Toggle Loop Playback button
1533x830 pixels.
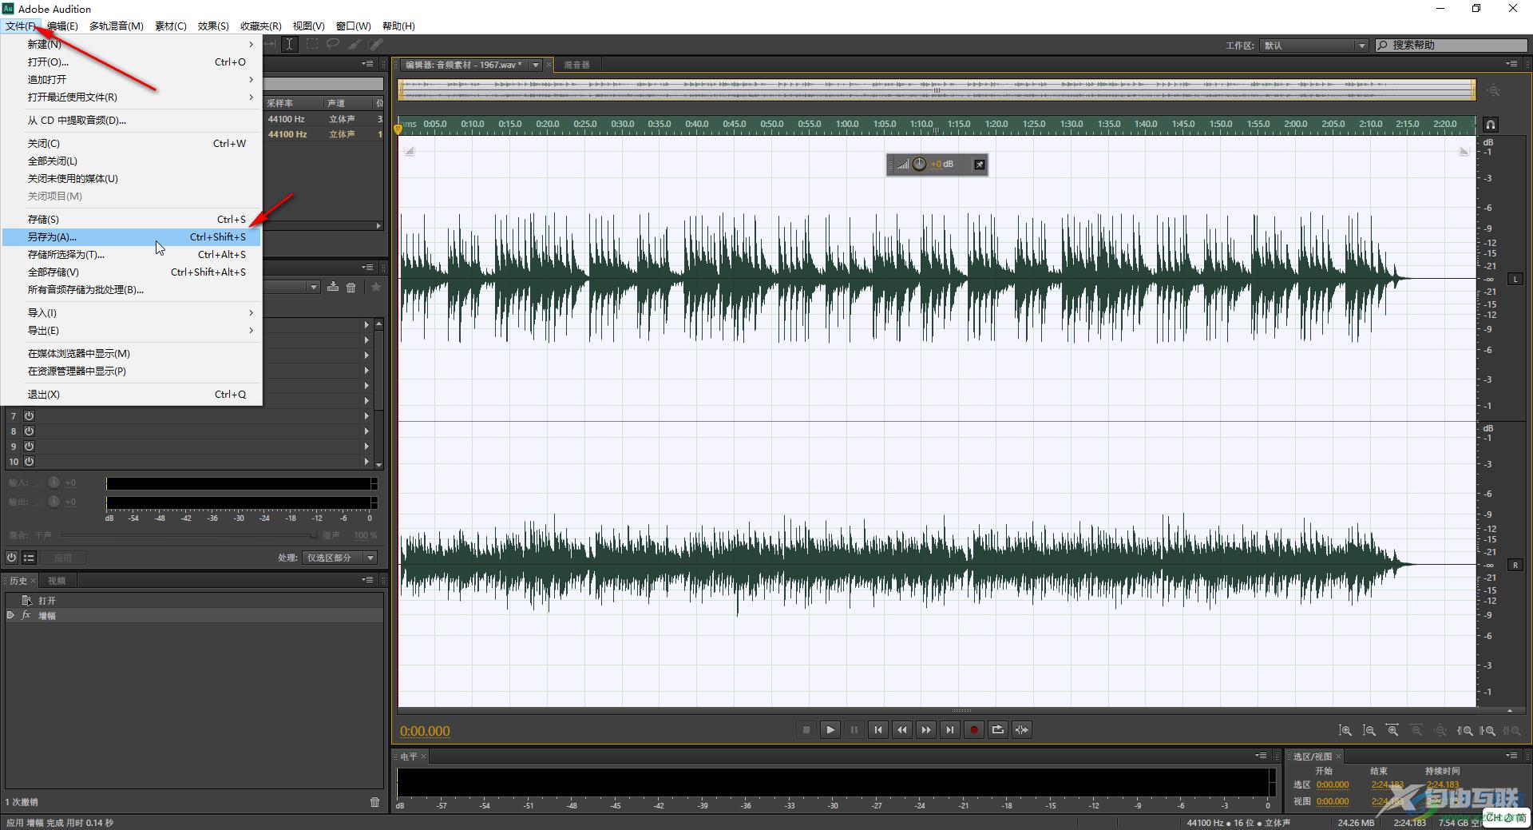coord(998,729)
